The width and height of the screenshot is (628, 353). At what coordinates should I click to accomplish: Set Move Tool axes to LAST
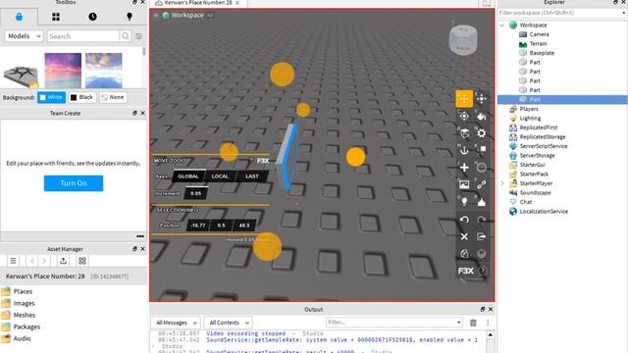pos(252,176)
